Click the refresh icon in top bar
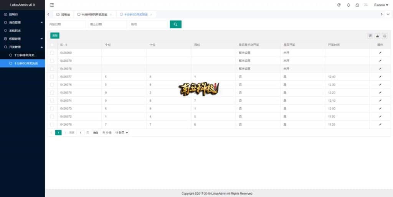The image size is (393, 197). pyautogui.click(x=339, y=5)
